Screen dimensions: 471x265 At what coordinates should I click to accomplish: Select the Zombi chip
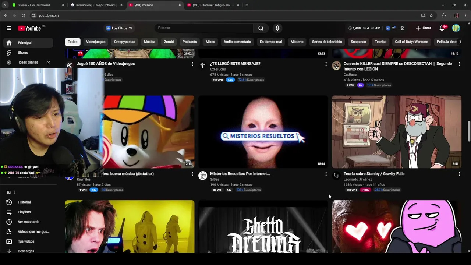click(169, 42)
